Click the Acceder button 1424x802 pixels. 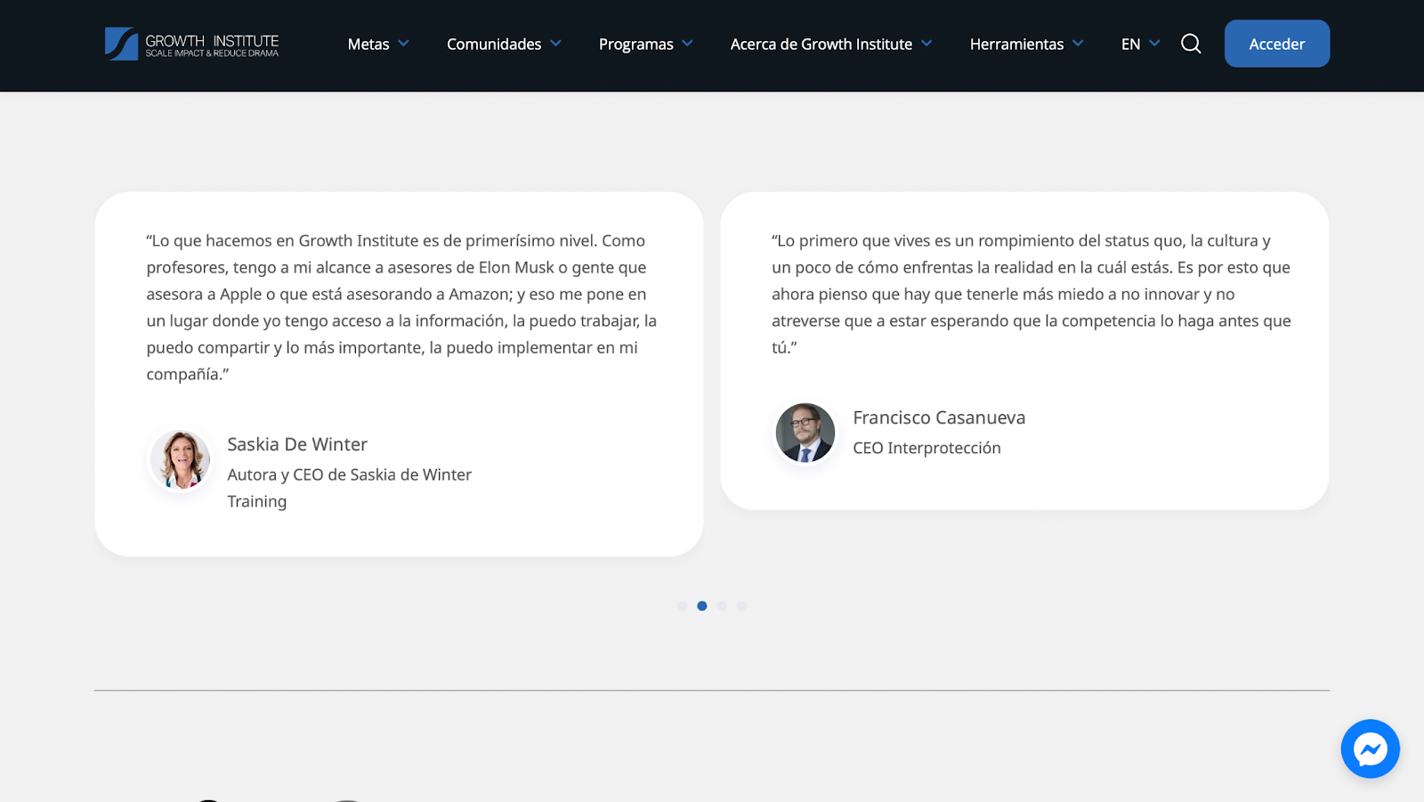pyautogui.click(x=1276, y=44)
